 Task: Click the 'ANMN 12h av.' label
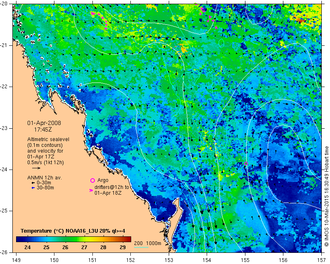(x=45, y=178)
